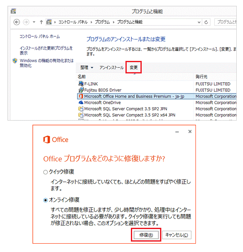Open recent locations dropdown arrow
This screenshot has height=252, width=243.
click(34, 22)
